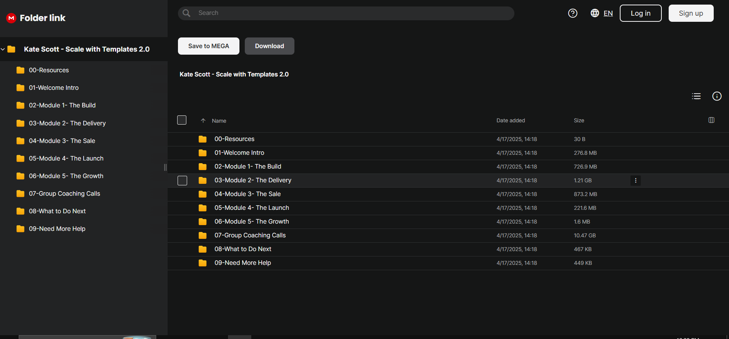Toggle the select-all checkbox in header
729x339 pixels.
click(182, 120)
